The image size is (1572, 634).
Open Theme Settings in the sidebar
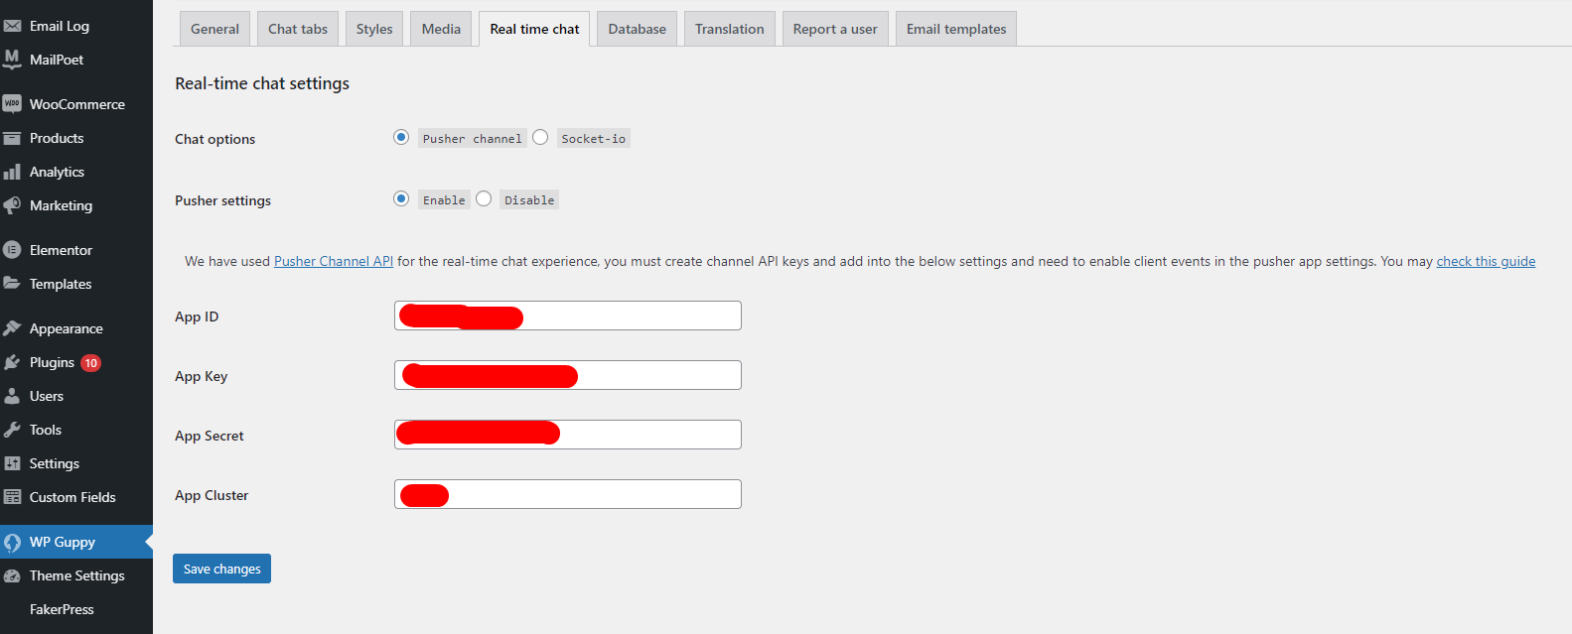pos(76,575)
